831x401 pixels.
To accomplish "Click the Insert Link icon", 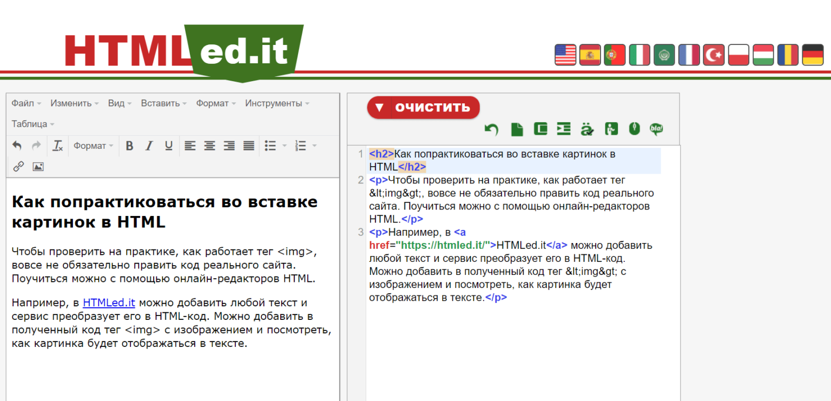I will tap(18, 166).
